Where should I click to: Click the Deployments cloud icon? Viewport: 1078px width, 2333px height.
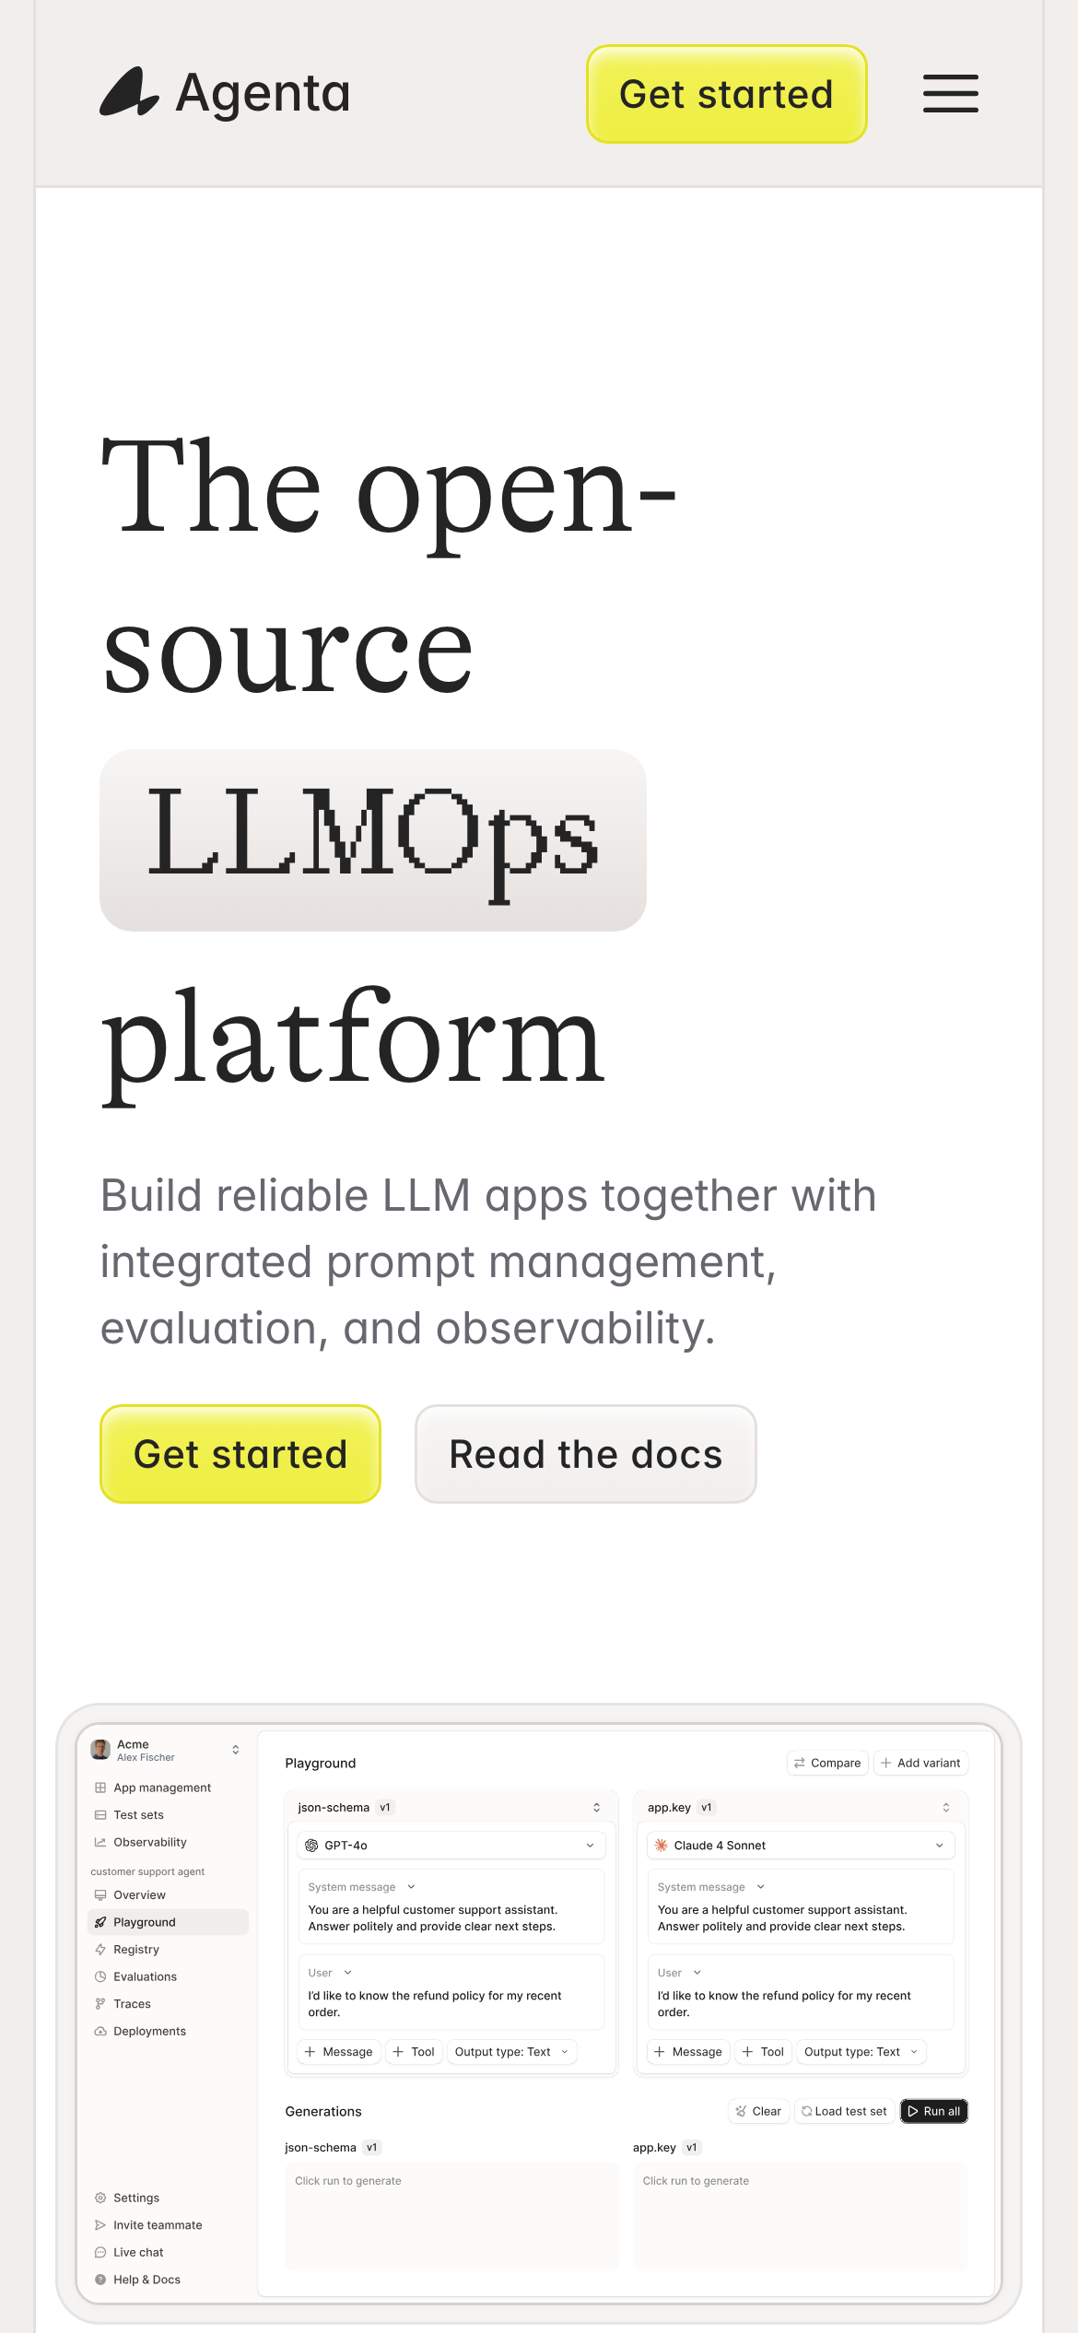tap(100, 2031)
